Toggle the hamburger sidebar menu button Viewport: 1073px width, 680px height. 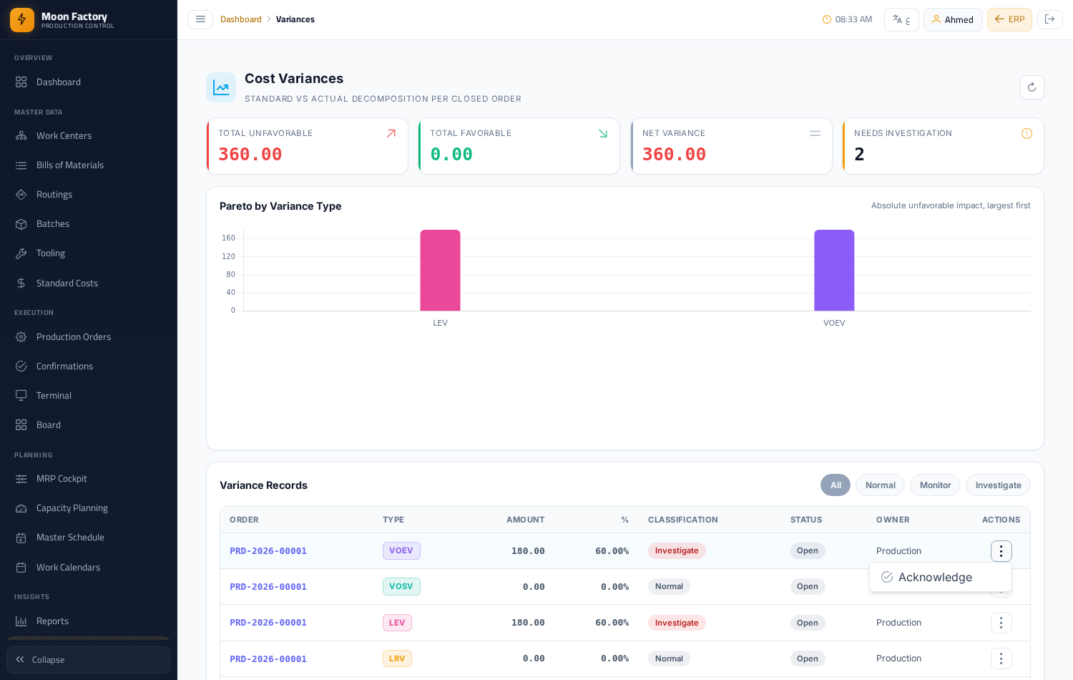coord(200,19)
